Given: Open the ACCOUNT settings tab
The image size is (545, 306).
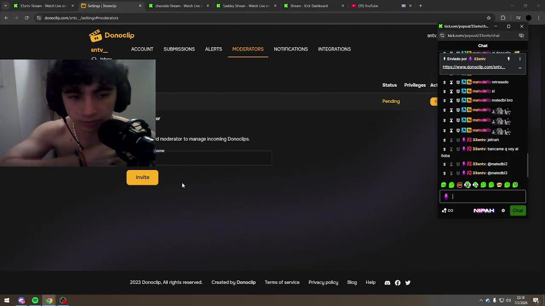Looking at the screenshot, I should pyautogui.click(x=142, y=49).
